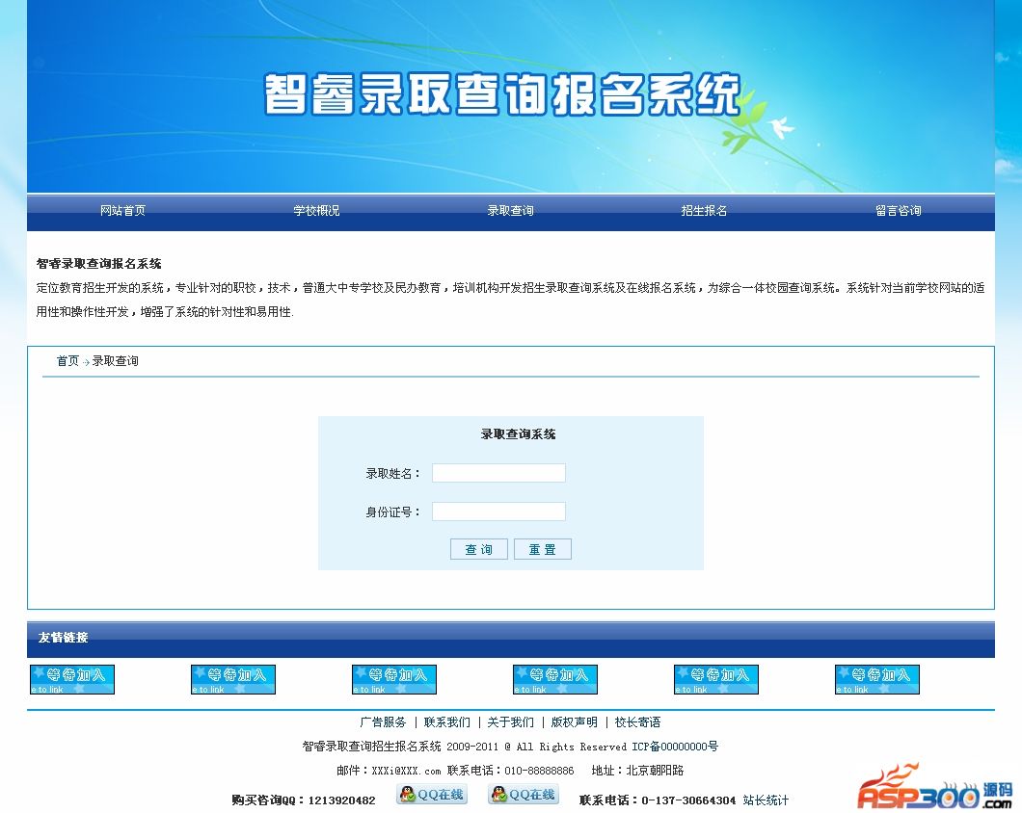The image size is (1022, 813).
Task: Open the 站长统计 link
Action: point(766,800)
